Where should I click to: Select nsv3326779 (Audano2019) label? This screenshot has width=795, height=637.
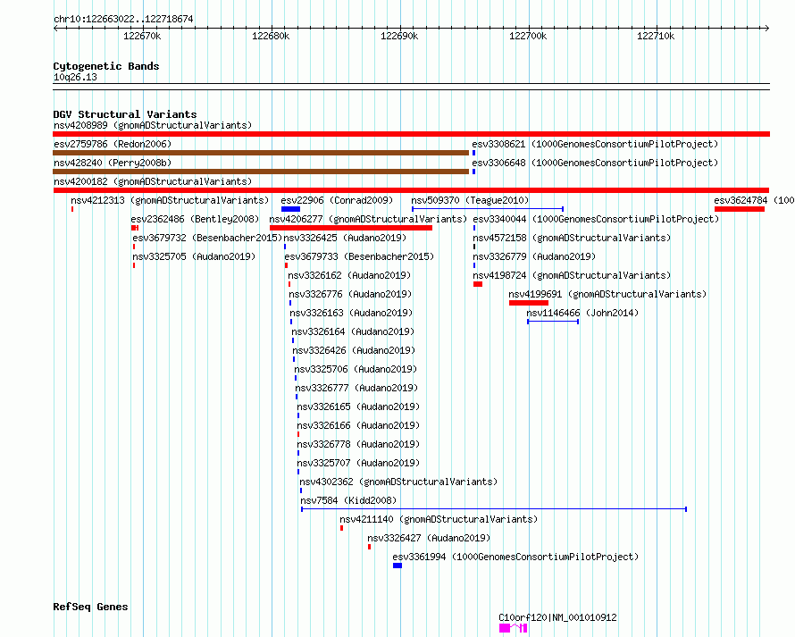coord(534,256)
